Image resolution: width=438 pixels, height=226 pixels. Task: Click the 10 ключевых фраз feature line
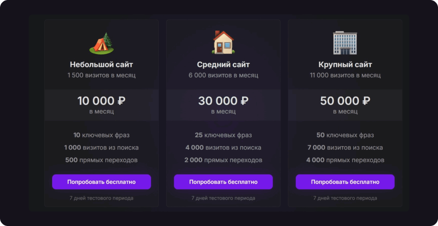coord(101,135)
